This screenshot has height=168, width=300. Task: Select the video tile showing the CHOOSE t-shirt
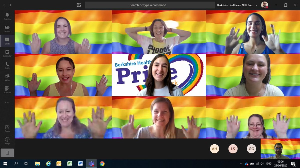coord(159,32)
